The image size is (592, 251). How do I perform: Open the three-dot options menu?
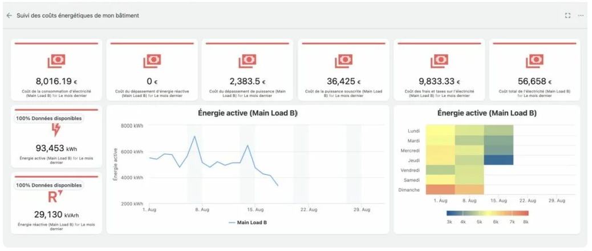coord(581,15)
